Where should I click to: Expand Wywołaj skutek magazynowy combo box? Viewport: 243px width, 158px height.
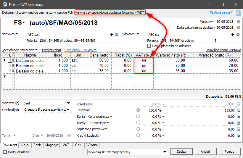pos(165,152)
